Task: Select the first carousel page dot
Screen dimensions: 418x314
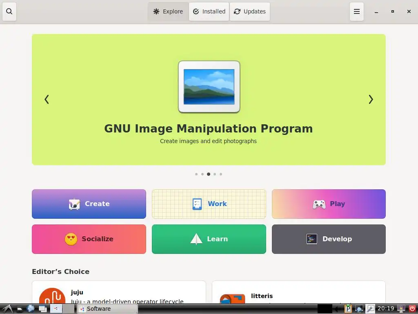Action: pyautogui.click(x=196, y=174)
